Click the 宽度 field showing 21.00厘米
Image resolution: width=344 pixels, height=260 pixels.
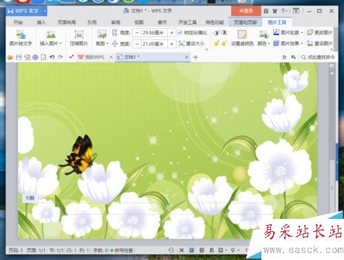coord(153,43)
